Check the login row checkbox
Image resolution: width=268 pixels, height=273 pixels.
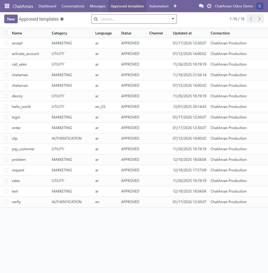(x=6, y=117)
